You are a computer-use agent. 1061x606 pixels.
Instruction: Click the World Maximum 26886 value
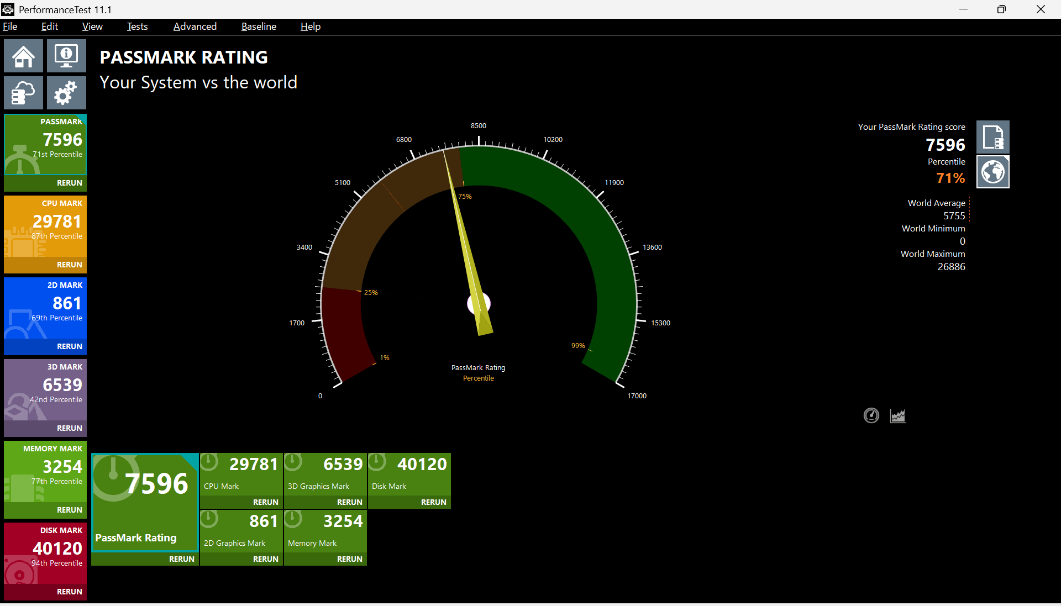coord(951,267)
